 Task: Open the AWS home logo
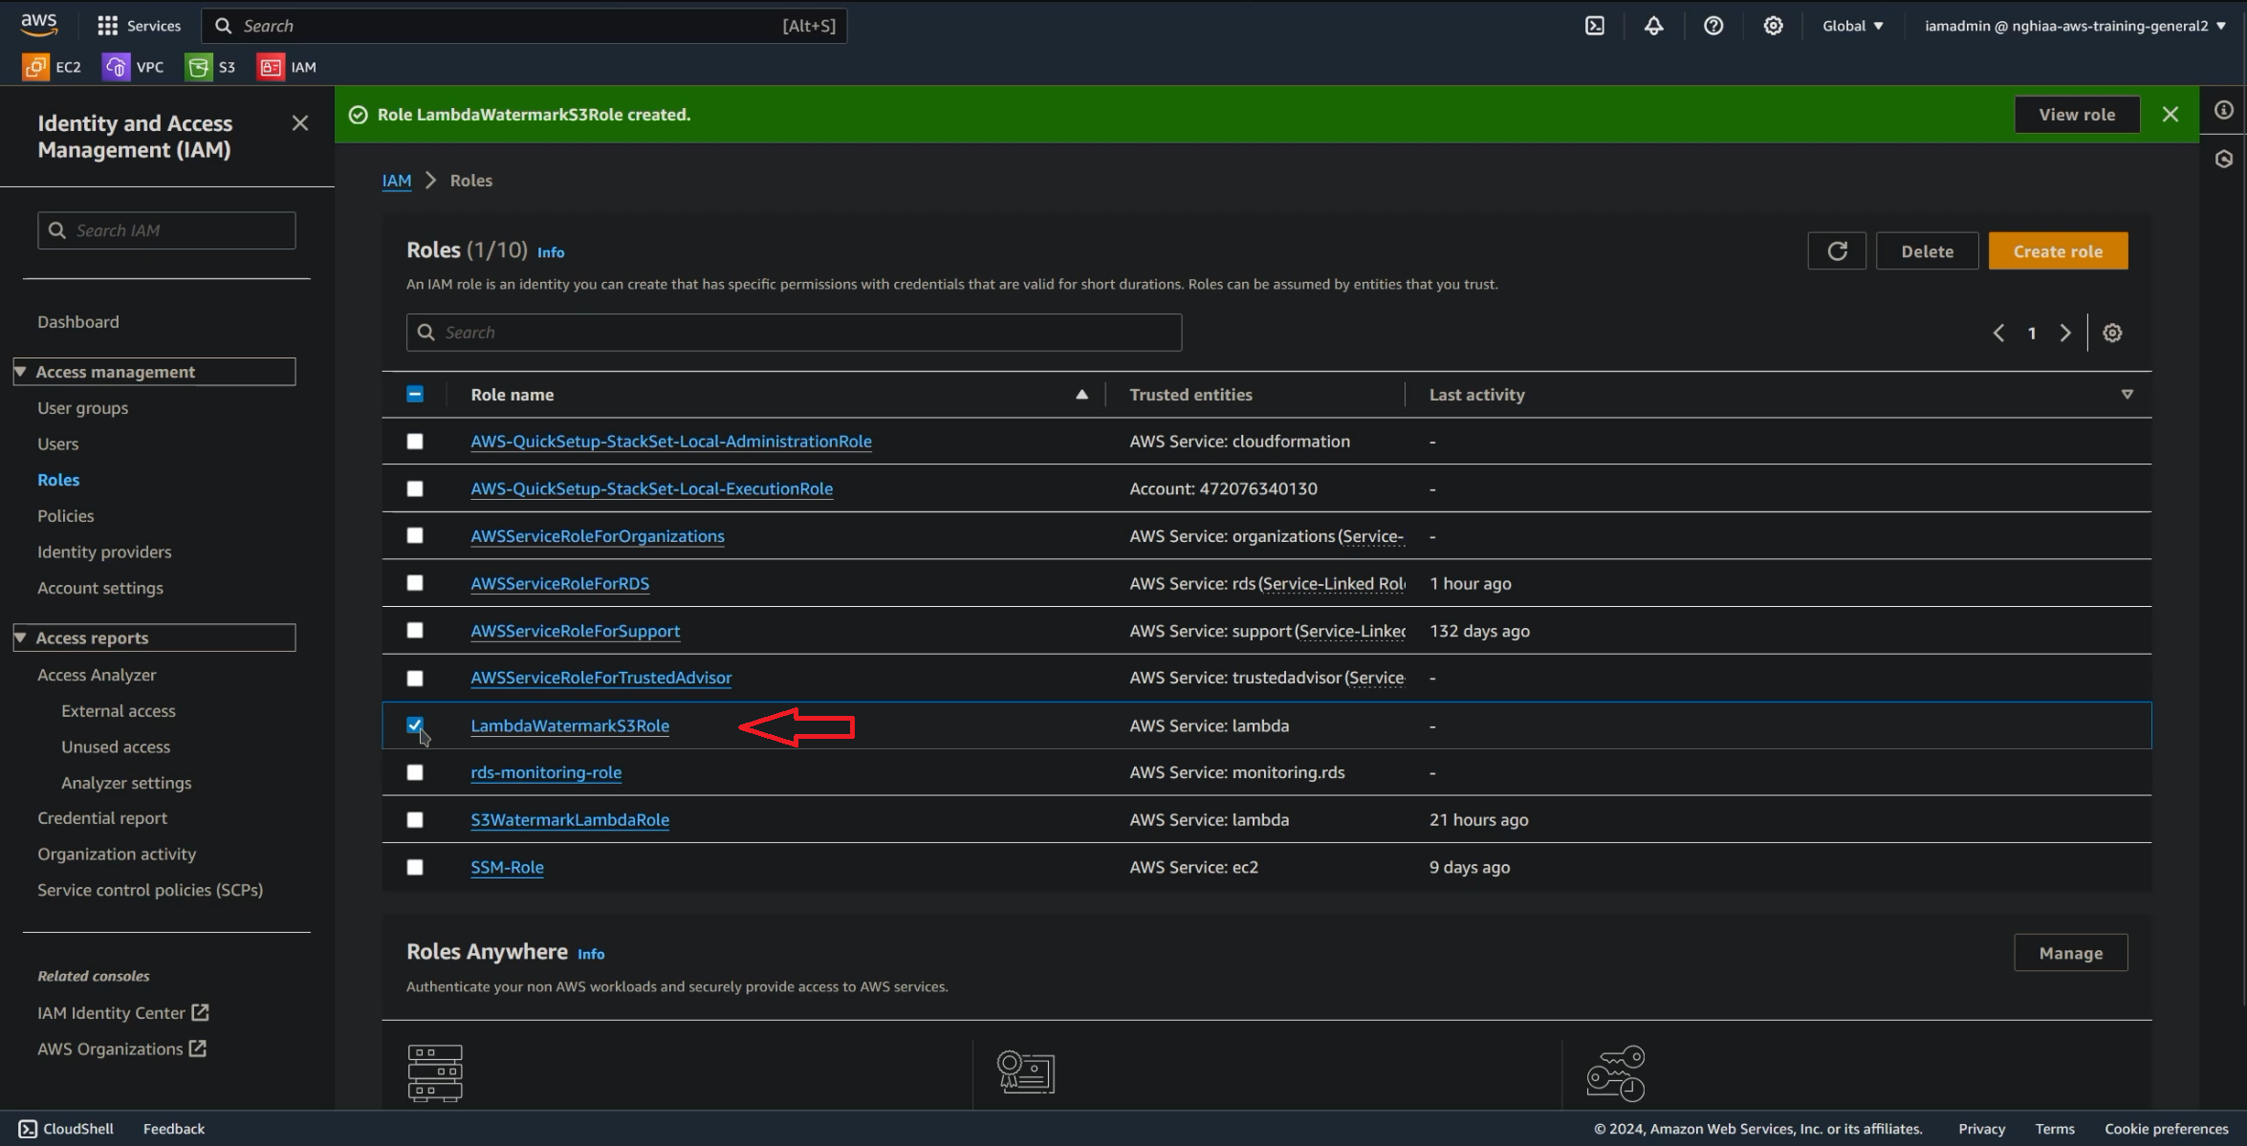point(39,25)
